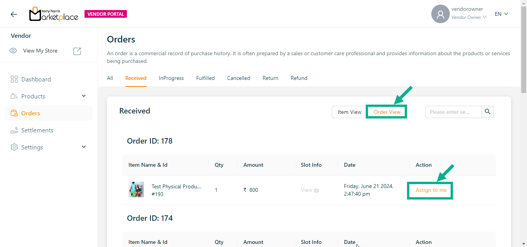Viewport: 527px width, 247px height.
Task: Open the Vendor Owner role dropdown
Action: click(x=468, y=17)
